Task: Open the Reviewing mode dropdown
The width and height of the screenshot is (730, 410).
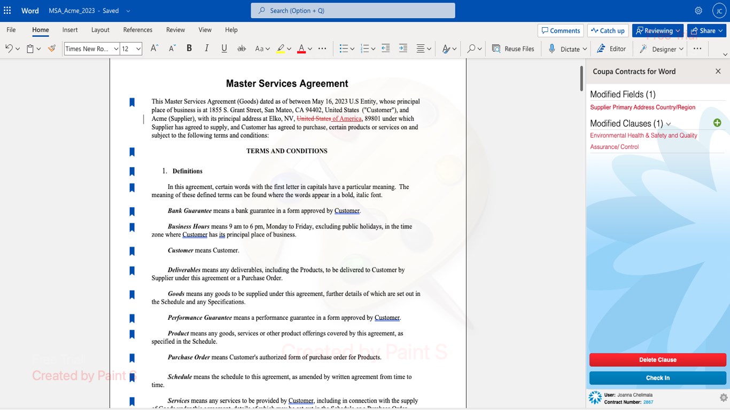Action: [x=658, y=30]
